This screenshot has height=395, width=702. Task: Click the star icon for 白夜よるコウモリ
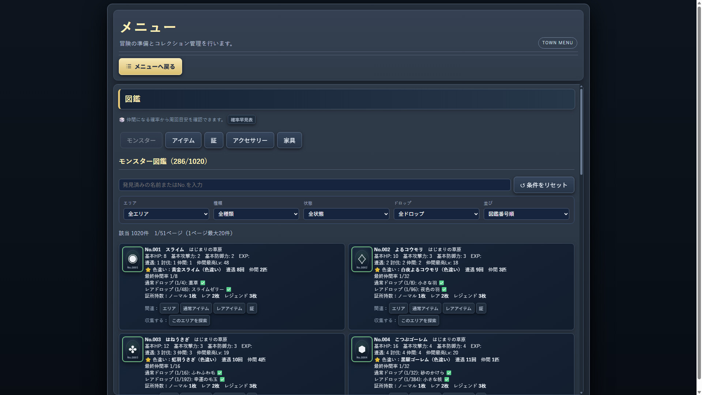(377, 270)
